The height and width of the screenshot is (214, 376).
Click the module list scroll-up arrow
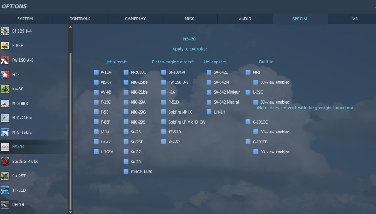click(x=70, y=27)
